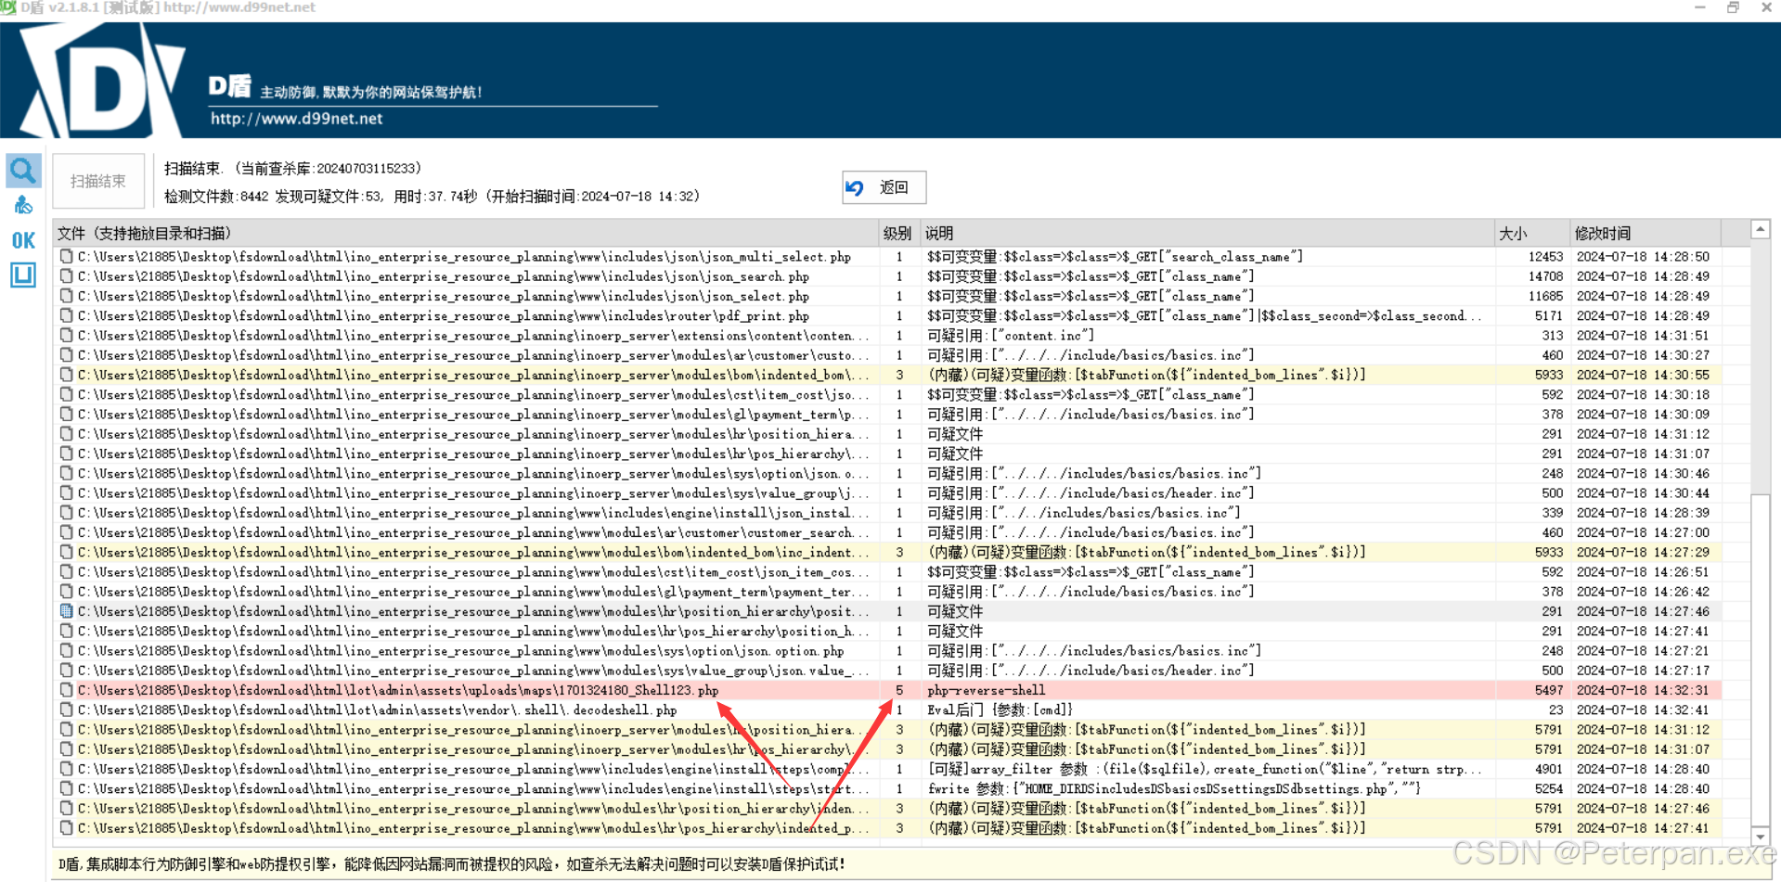Sort by the 文件 column header
Viewport: 1781px width, 882px height.
point(466,233)
